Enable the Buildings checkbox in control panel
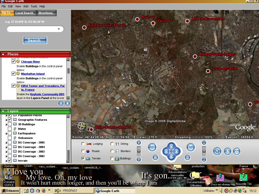Viewport: 259px width, 194px height. tap(112, 158)
